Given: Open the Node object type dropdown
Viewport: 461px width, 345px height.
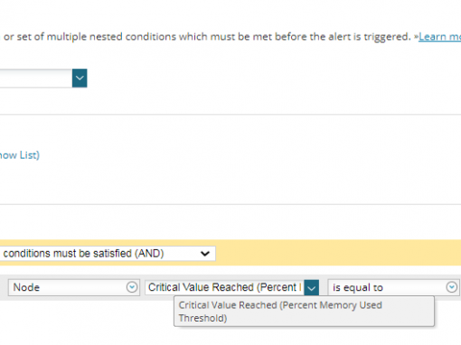Looking at the screenshot, I should coord(74,287).
